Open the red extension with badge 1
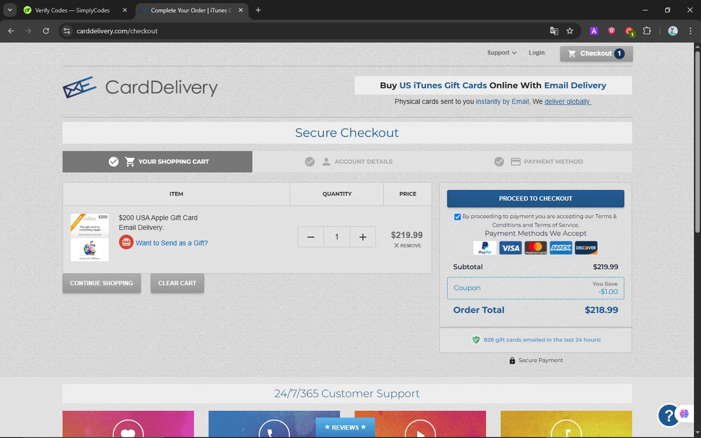701x438 pixels. (x=629, y=31)
